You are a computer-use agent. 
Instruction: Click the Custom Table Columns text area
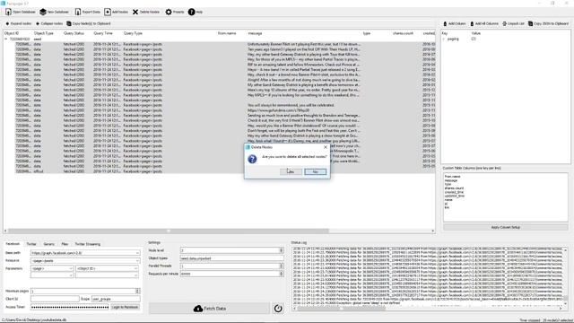tap(506, 197)
